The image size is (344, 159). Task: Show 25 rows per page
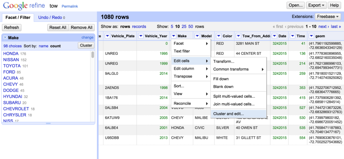(x=184, y=27)
